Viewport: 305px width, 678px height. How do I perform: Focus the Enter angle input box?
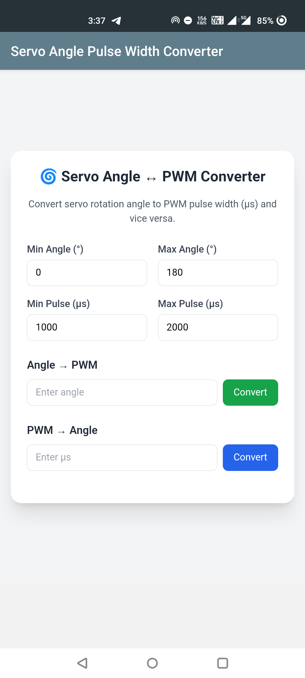click(122, 392)
